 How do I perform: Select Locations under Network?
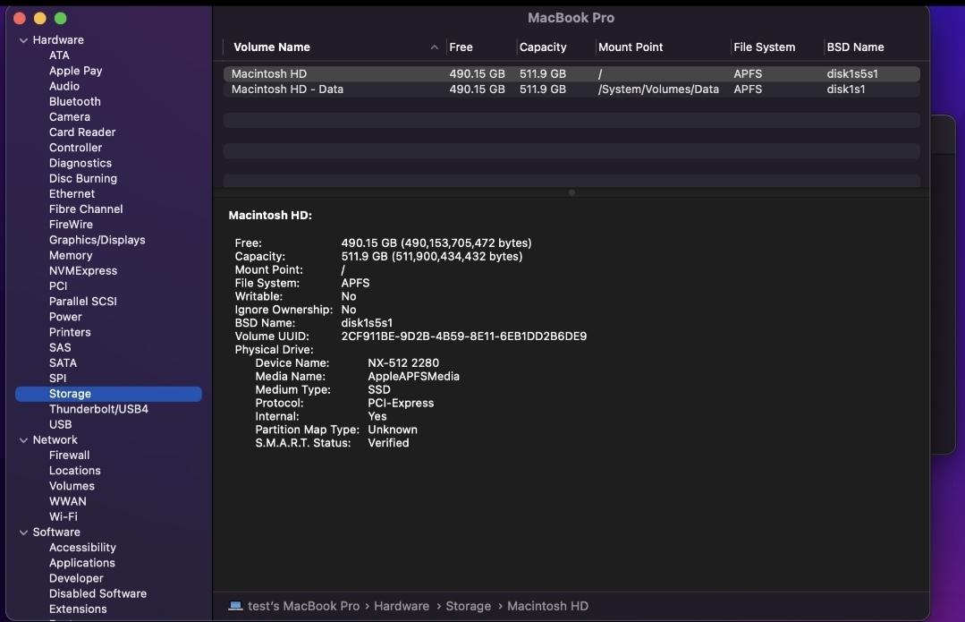pyautogui.click(x=74, y=471)
